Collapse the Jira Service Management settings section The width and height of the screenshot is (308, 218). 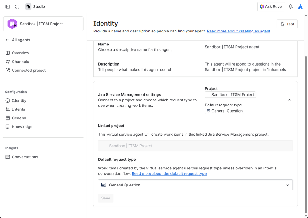(x=289, y=100)
